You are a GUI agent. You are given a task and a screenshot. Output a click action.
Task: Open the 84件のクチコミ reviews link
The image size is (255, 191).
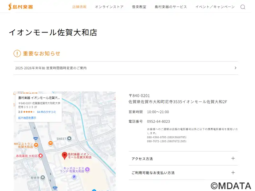(x=47, y=112)
